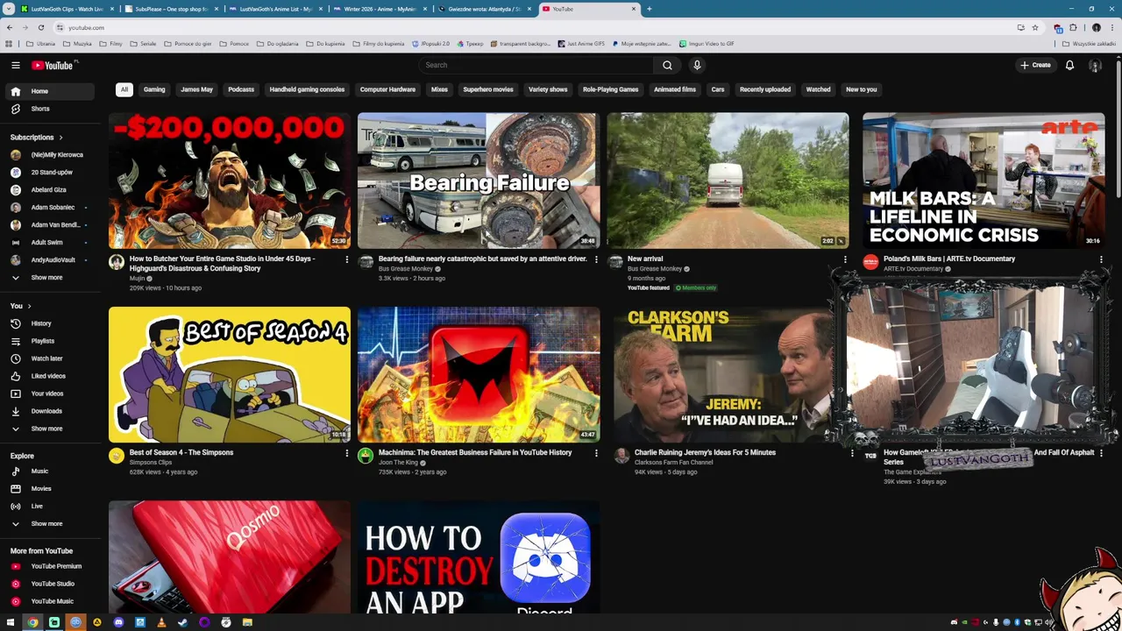Open the Simpsons Clips channel link
The image size is (1122, 631).
tap(151, 463)
